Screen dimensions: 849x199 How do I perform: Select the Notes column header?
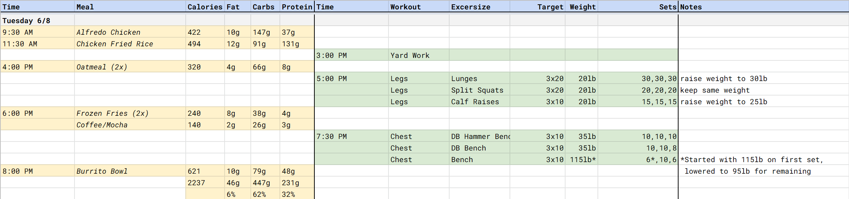point(691,7)
